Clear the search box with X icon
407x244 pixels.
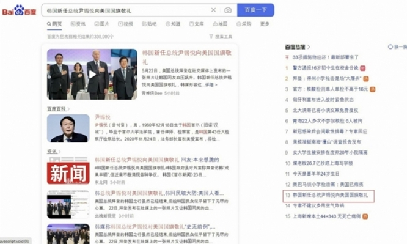coord(213,10)
